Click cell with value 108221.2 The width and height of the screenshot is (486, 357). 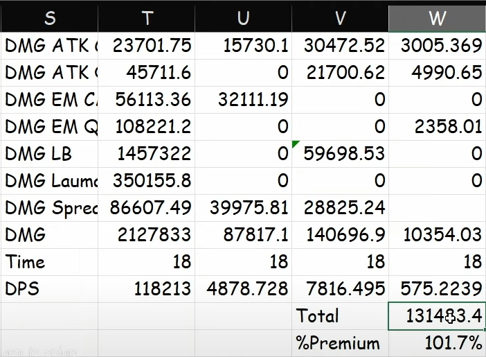146,127
